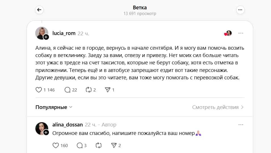The width and height of the screenshot is (271, 153).
Task: Follow lucia_rom using the plus badge
Action: click(46, 37)
